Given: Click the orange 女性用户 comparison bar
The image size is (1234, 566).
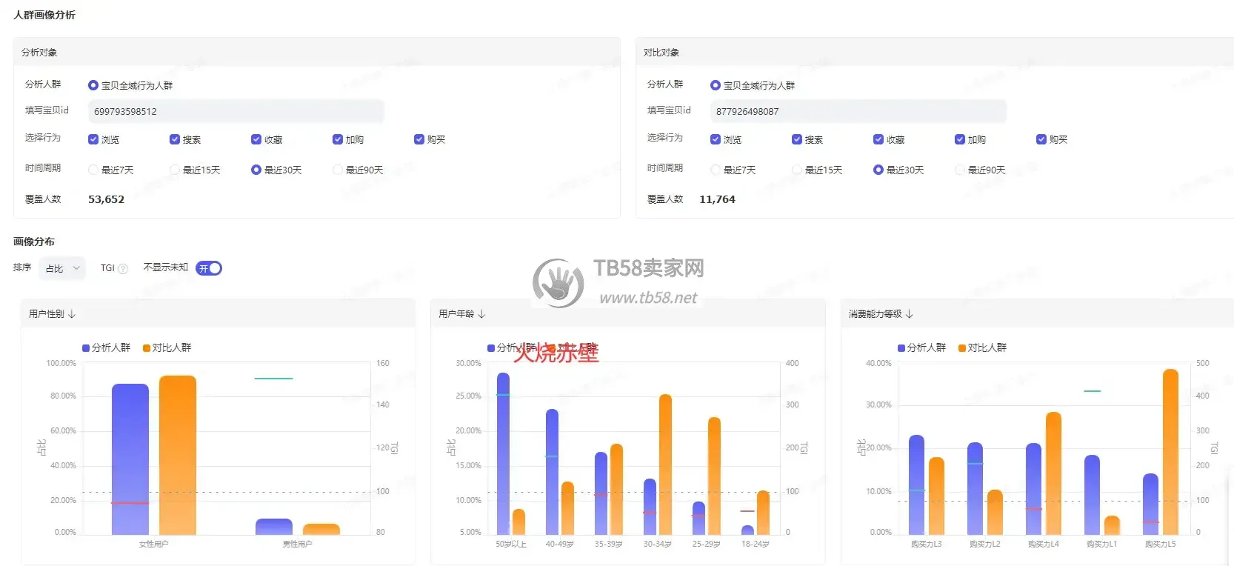Looking at the screenshot, I should point(178,455).
